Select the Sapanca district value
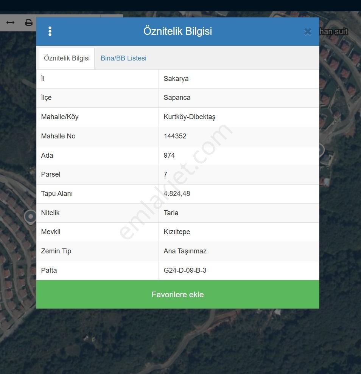This screenshot has width=361, height=374. click(177, 98)
